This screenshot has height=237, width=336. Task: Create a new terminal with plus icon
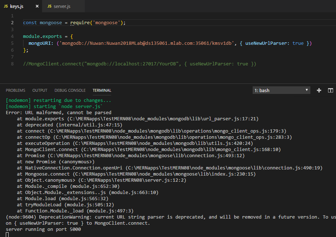point(319,90)
